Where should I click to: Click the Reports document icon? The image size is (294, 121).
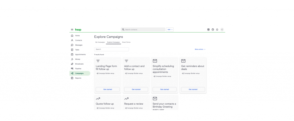point(72,78)
